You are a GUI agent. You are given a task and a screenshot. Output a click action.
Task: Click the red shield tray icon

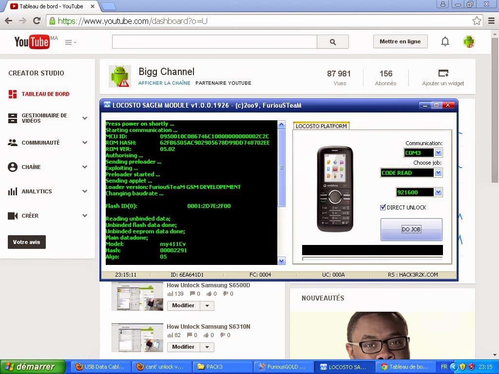click(x=472, y=367)
